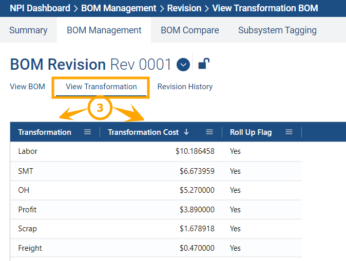Open Transformation Cost column menu icon
This screenshot has width=346, height=261.
point(209,132)
